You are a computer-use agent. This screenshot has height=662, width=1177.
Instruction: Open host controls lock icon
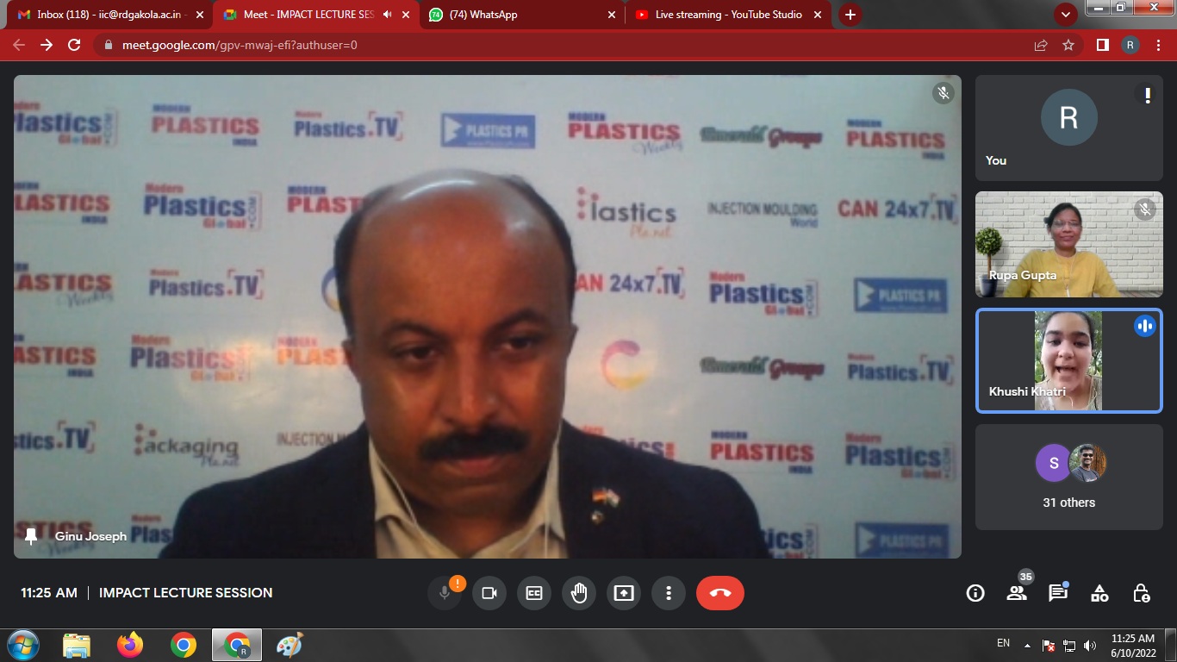tap(1141, 593)
